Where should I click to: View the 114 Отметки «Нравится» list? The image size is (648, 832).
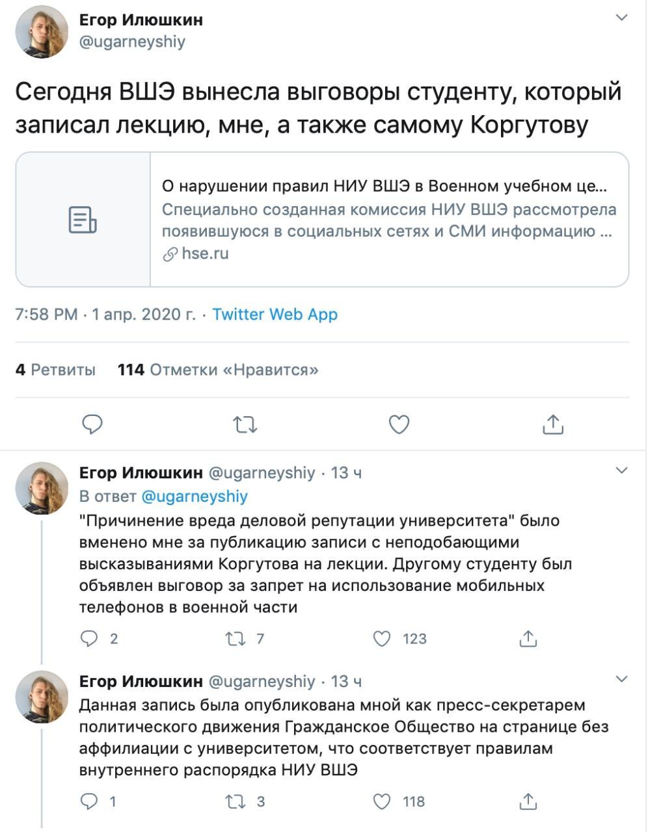click(x=218, y=370)
